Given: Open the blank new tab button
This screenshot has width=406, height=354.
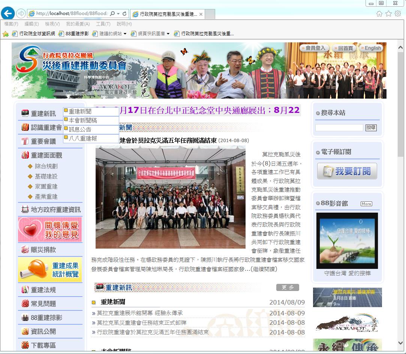Looking at the screenshot, I should click(210, 14).
